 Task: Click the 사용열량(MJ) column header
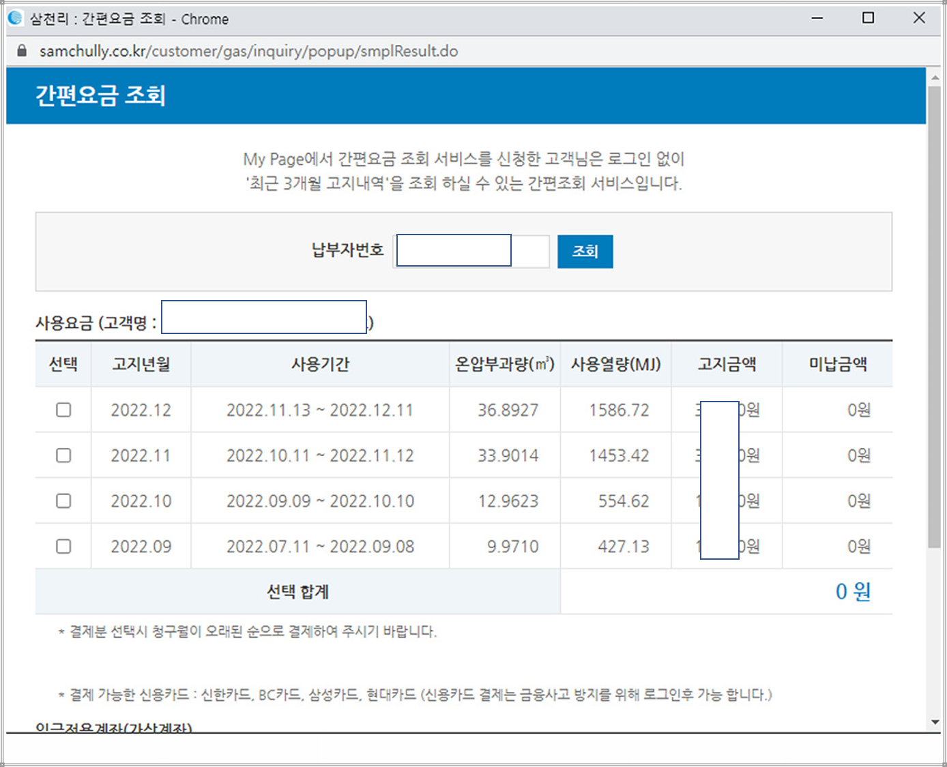[x=616, y=364]
